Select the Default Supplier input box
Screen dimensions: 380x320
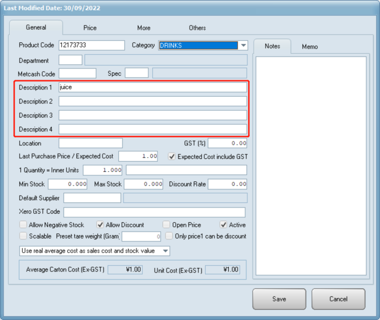(92, 198)
